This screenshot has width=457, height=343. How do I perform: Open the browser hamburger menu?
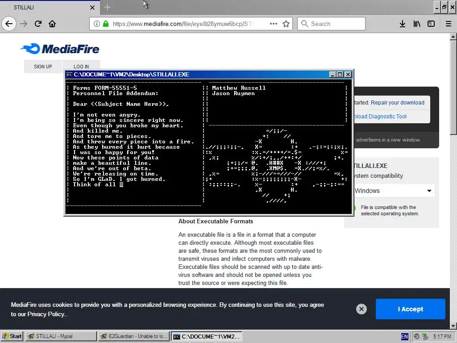(x=449, y=24)
